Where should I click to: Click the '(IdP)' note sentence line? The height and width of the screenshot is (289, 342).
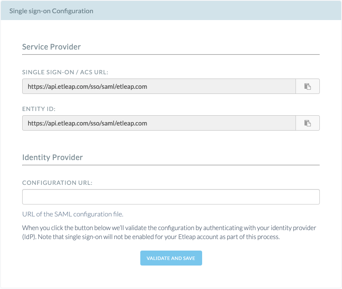151,237
